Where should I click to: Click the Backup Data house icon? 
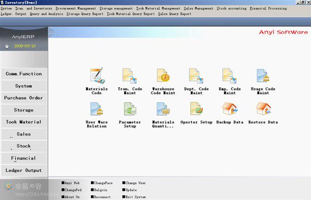230,109
